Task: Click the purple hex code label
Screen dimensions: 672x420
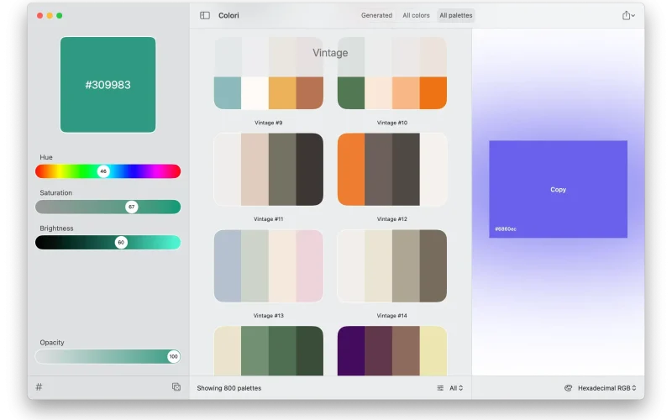Action: 506,228
